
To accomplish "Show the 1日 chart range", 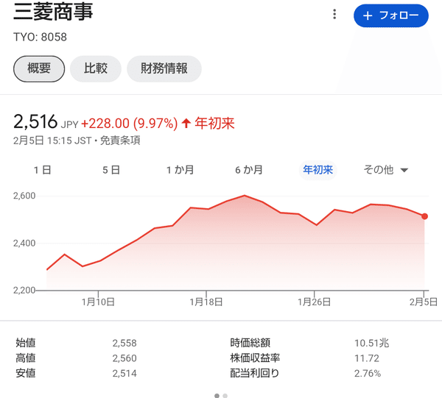I will [42, 170].
